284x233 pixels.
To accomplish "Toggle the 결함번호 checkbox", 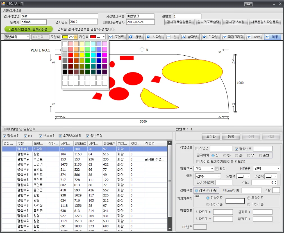I will coord(237,149).
